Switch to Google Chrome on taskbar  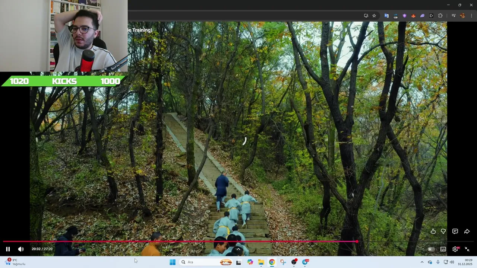pos(272,262)
